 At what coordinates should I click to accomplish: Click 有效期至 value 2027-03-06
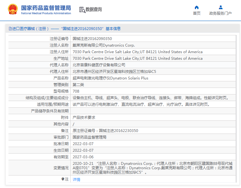tap(83, 157)
